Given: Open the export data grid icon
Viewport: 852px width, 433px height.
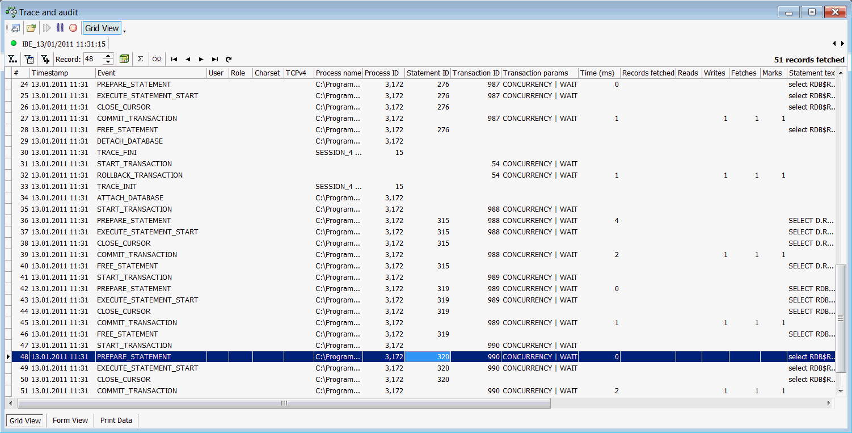Looking at the screenshot, I should (124, 59).
